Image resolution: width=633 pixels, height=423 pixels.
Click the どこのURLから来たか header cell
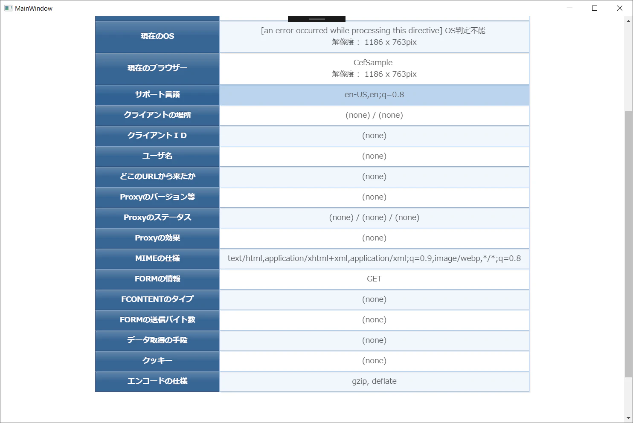pyautogui.click(x=157, y=177)
